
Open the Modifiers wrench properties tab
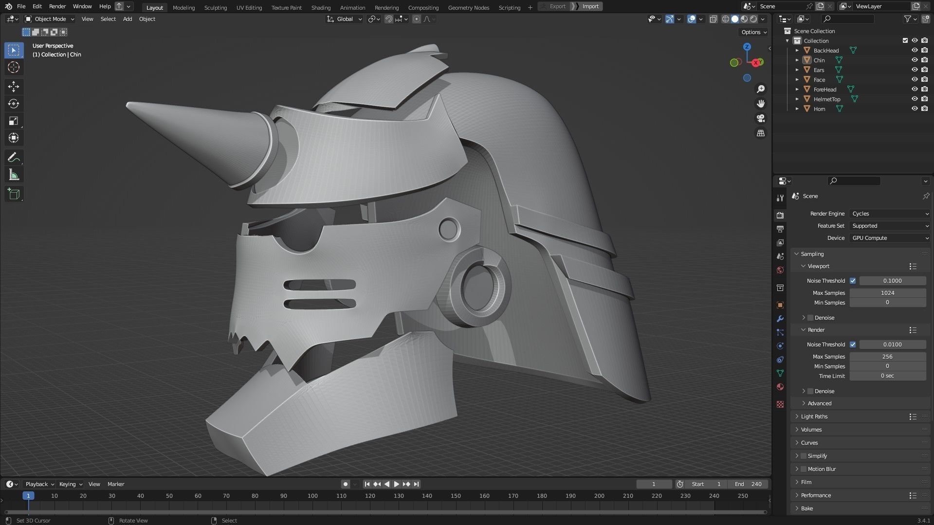(780, 319)
